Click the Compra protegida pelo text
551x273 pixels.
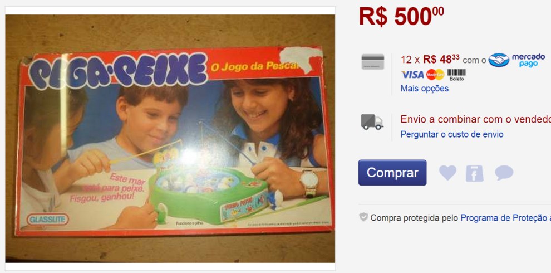pos(414,218)
